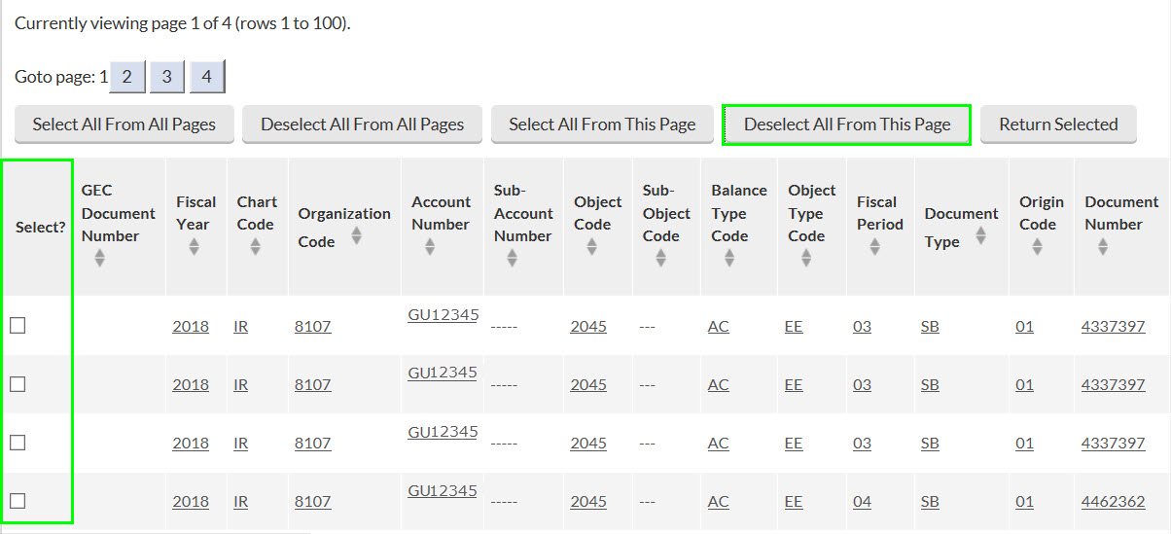Image resolution: width=1171 pixels, height=534 pixels.
Task: Sort by Sub-Object Code column
Action: (660, 258)
